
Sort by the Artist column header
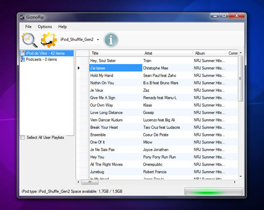[x=167, y=53]
